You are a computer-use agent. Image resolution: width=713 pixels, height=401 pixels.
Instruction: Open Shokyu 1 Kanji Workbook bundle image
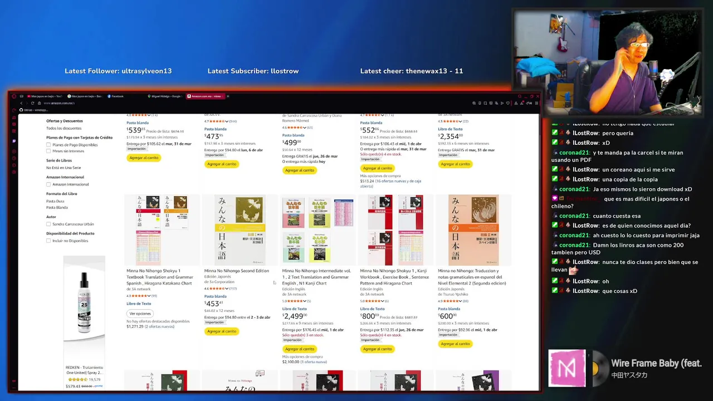[x=395, y=230]
